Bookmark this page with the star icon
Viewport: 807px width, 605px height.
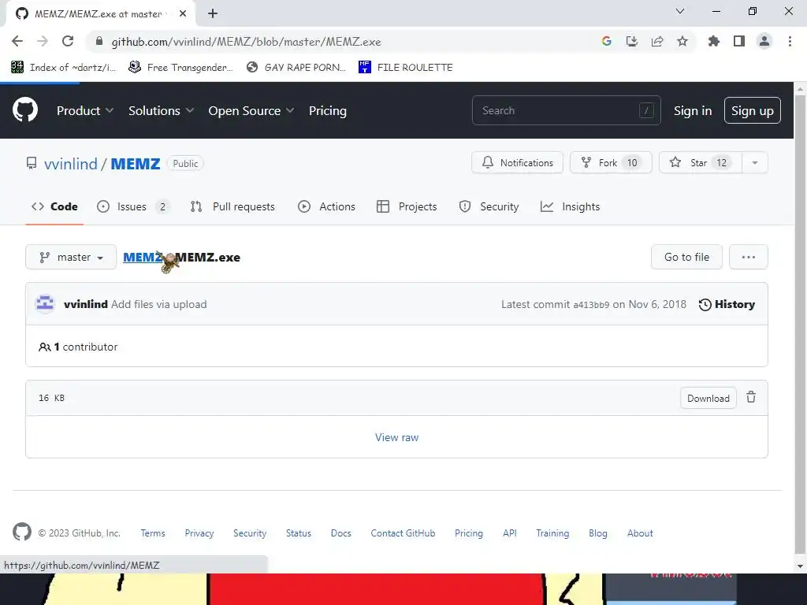coord(682,41)
